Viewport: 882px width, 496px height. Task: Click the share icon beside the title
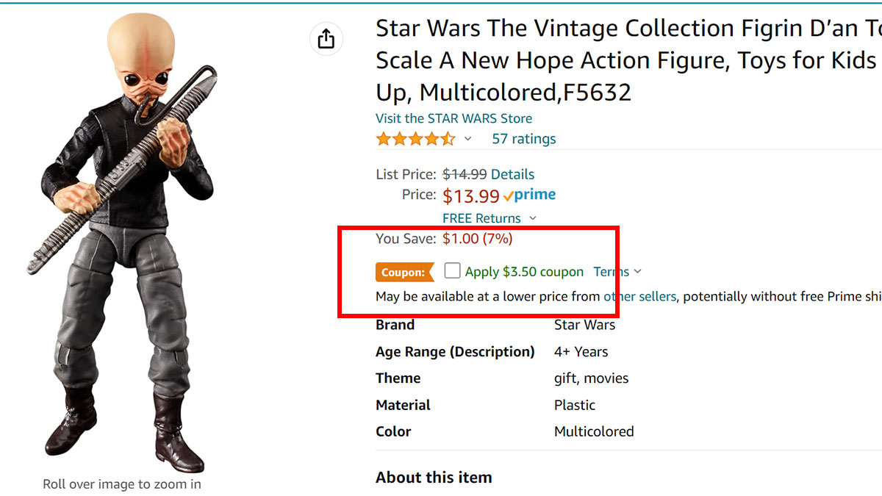(326, 39)
